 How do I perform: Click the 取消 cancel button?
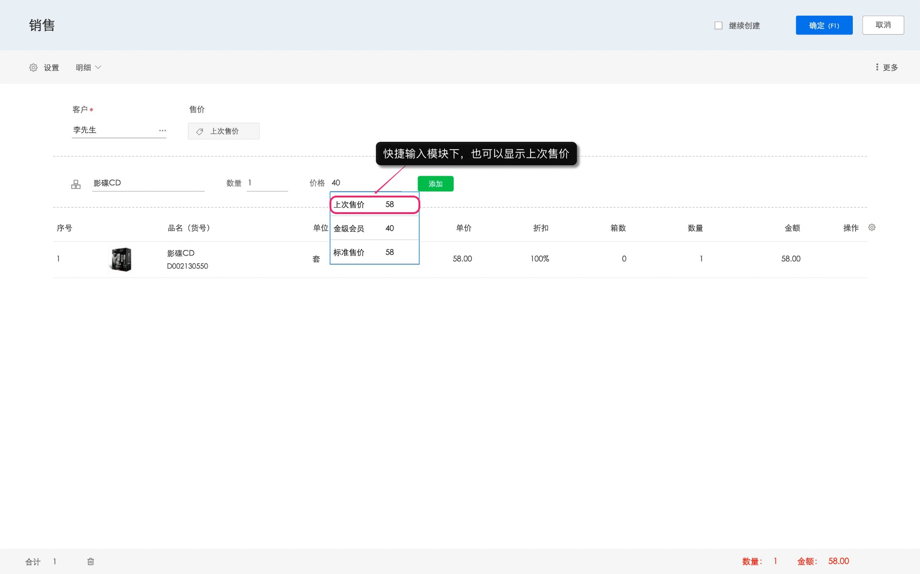(882, 25)
